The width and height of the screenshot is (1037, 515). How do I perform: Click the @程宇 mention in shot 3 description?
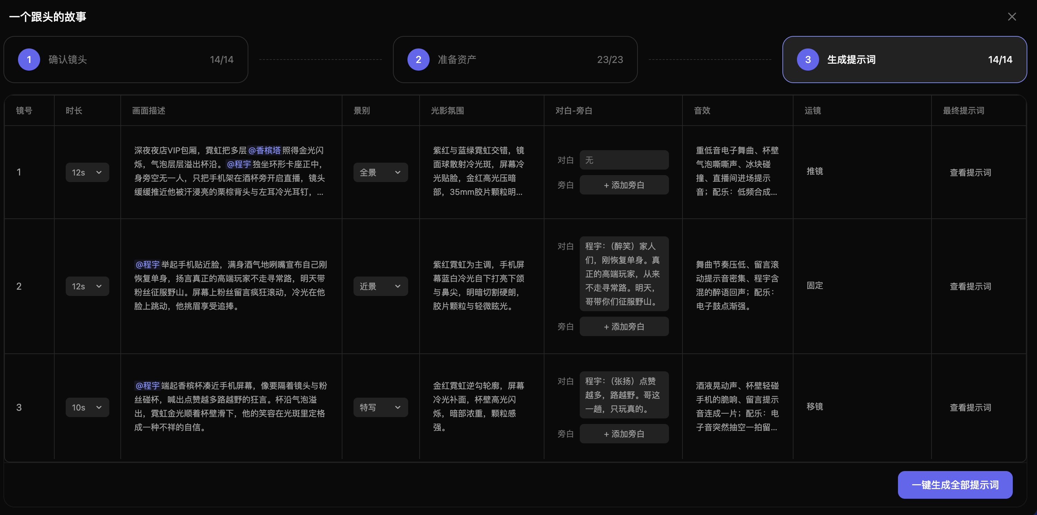147,386
